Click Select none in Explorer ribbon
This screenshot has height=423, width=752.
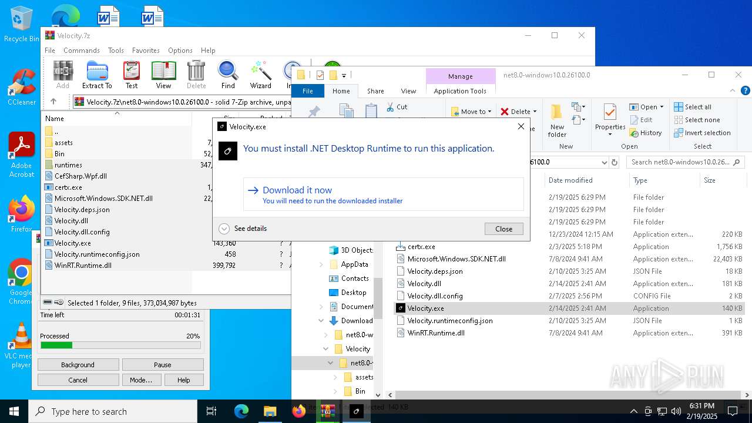697,120
